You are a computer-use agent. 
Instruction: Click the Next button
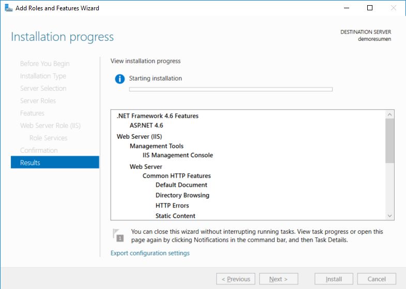point(278,279)
